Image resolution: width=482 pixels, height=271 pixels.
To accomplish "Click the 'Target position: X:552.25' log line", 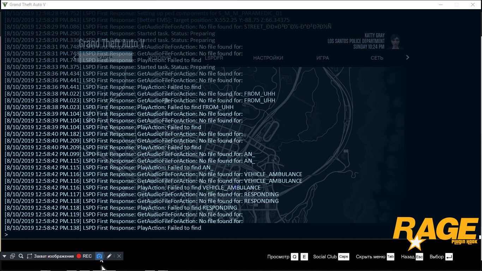I will click(147, 20).
